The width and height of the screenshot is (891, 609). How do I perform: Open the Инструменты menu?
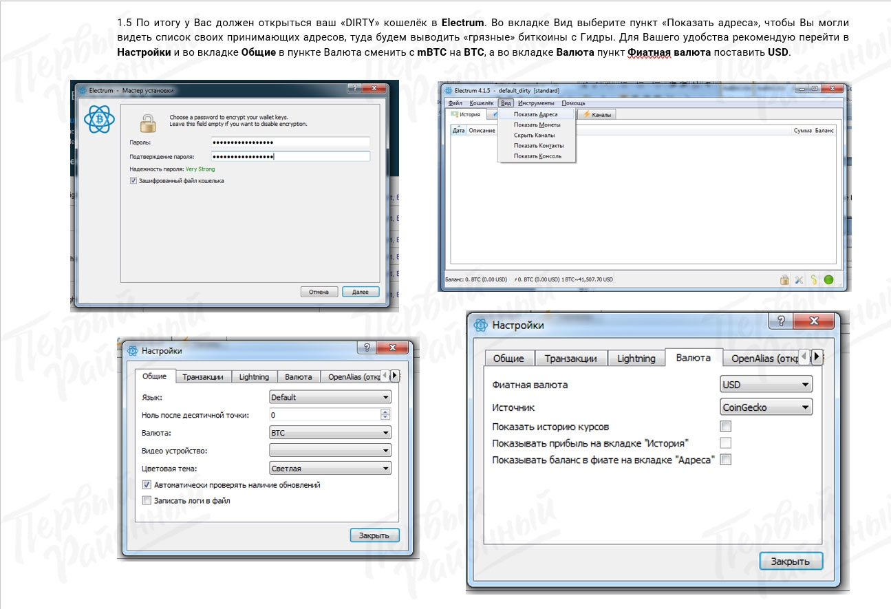tap(536, 103)
